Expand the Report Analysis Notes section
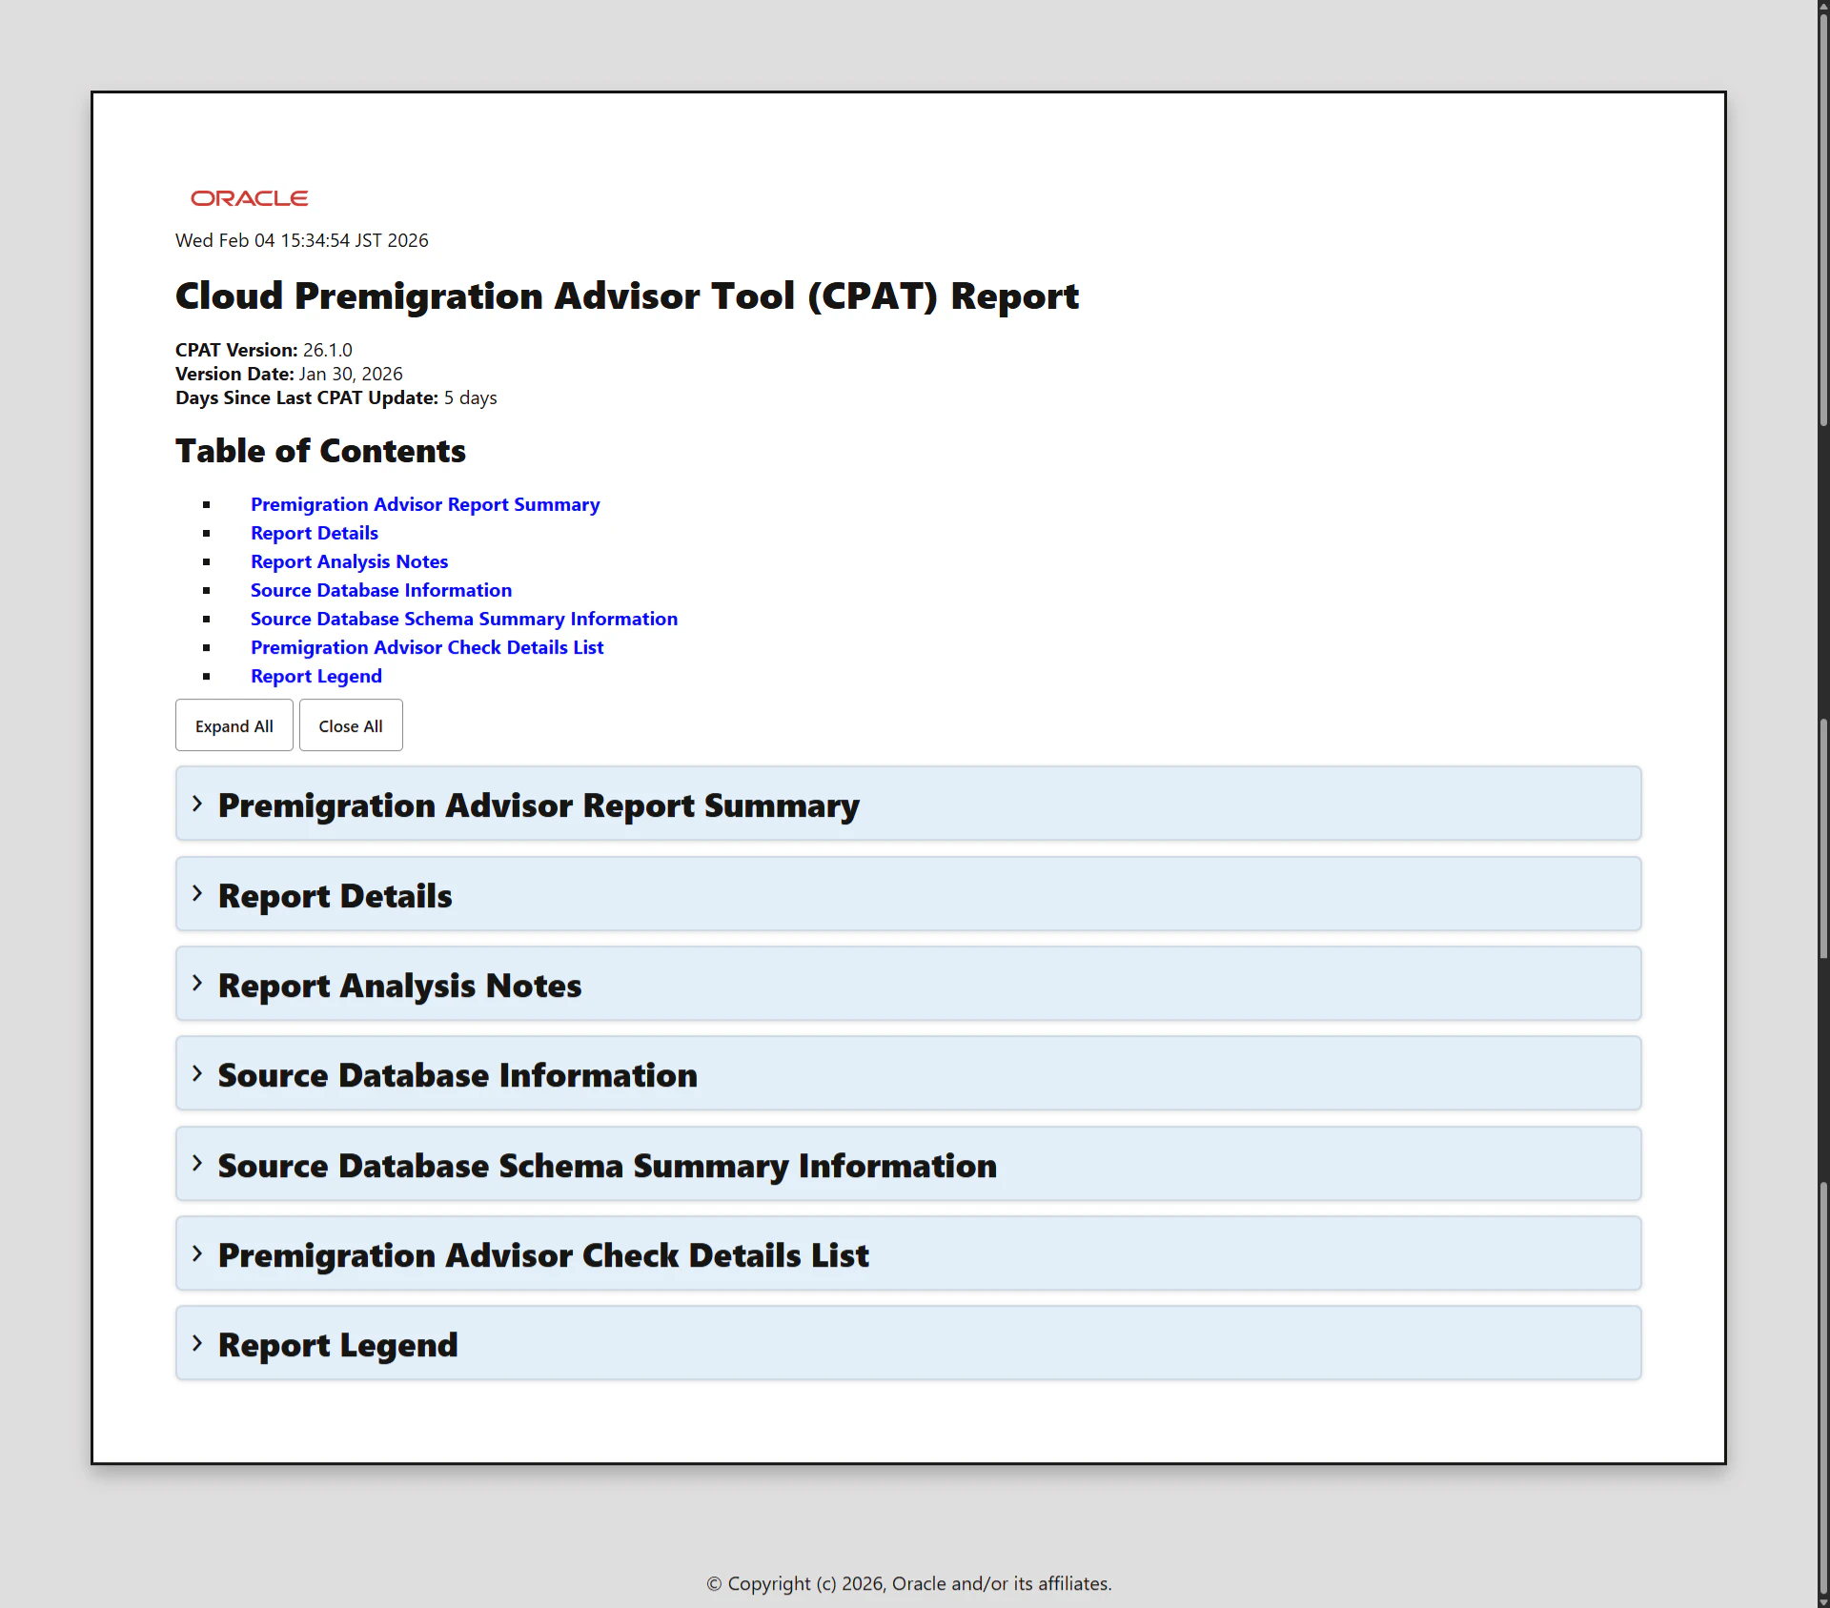This screenshot has height=1608, width=1830. click(908, 984)
